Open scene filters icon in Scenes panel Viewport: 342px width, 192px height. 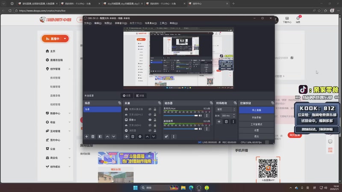click(x=100, y=137)
